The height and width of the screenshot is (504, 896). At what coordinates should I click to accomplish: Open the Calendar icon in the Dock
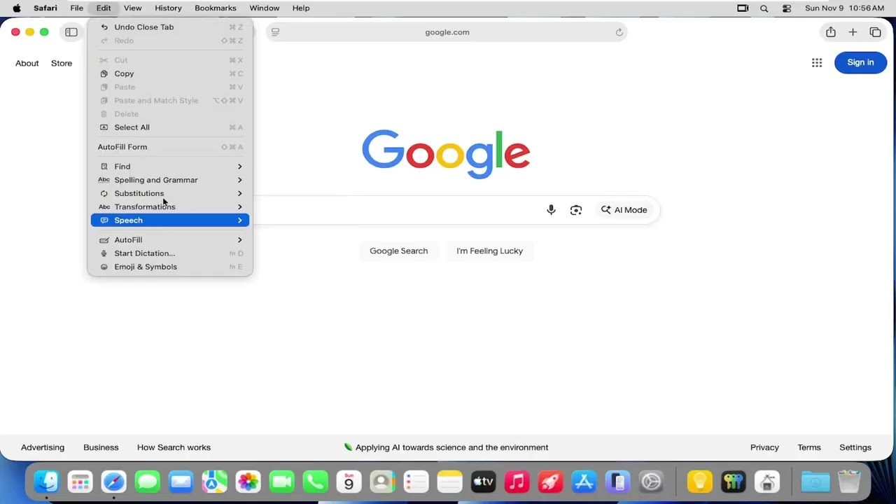coord(349,482)
